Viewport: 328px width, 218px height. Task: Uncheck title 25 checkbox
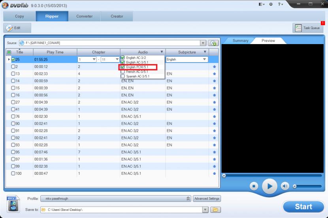pyautogui.click(x=13, y=59)
